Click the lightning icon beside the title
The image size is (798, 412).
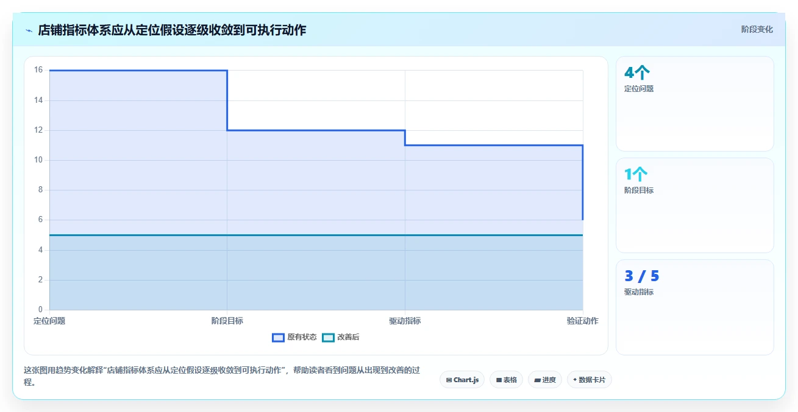(x=29, y=30)
